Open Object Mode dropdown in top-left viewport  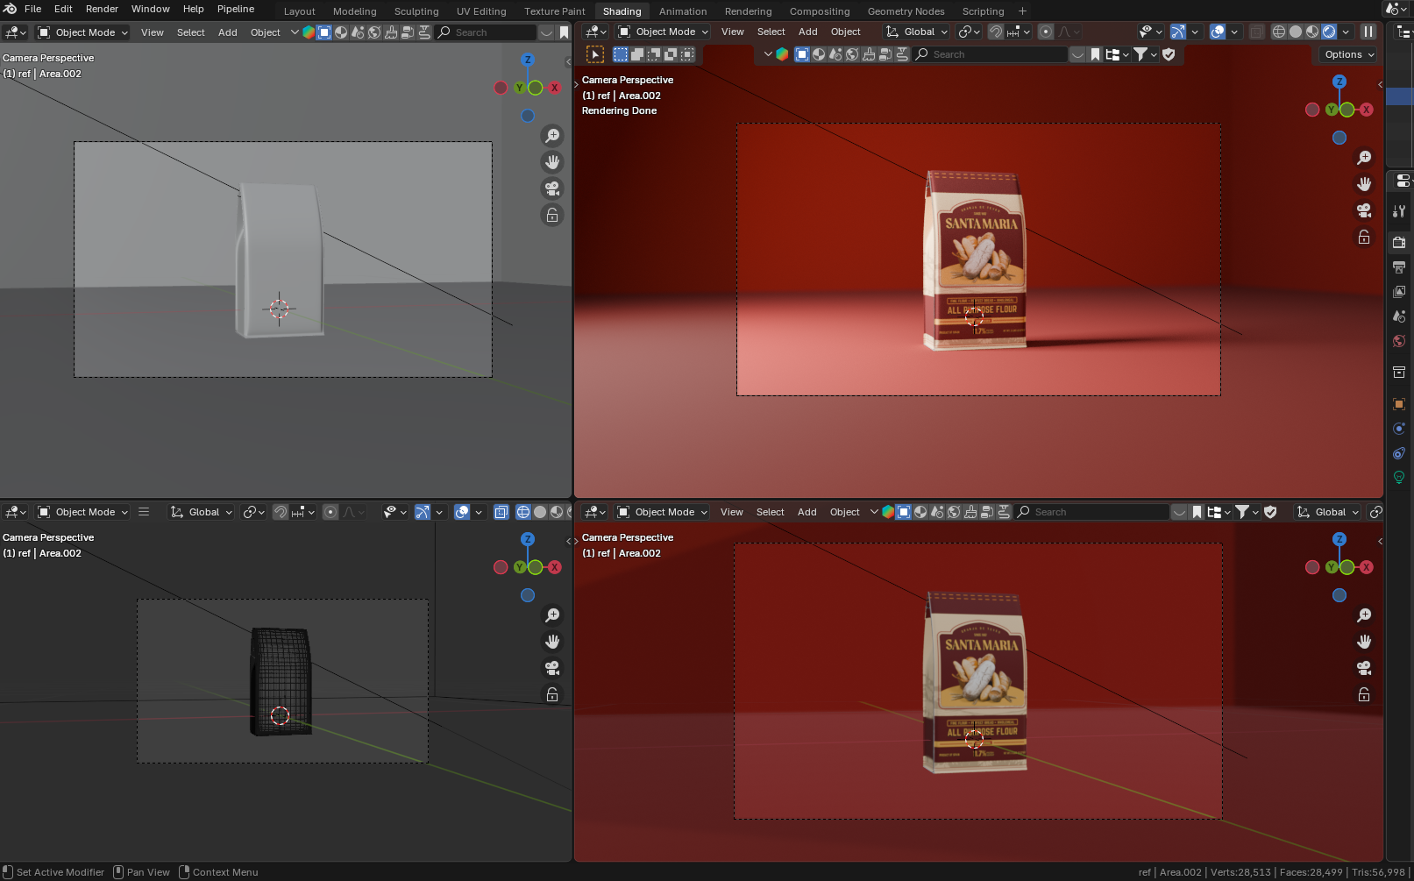coord(82,32)
